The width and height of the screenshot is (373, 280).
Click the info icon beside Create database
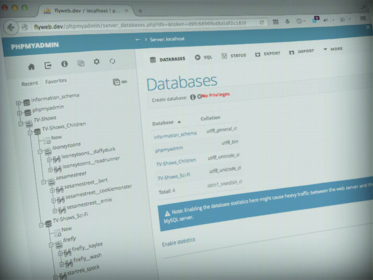point(193,97)
